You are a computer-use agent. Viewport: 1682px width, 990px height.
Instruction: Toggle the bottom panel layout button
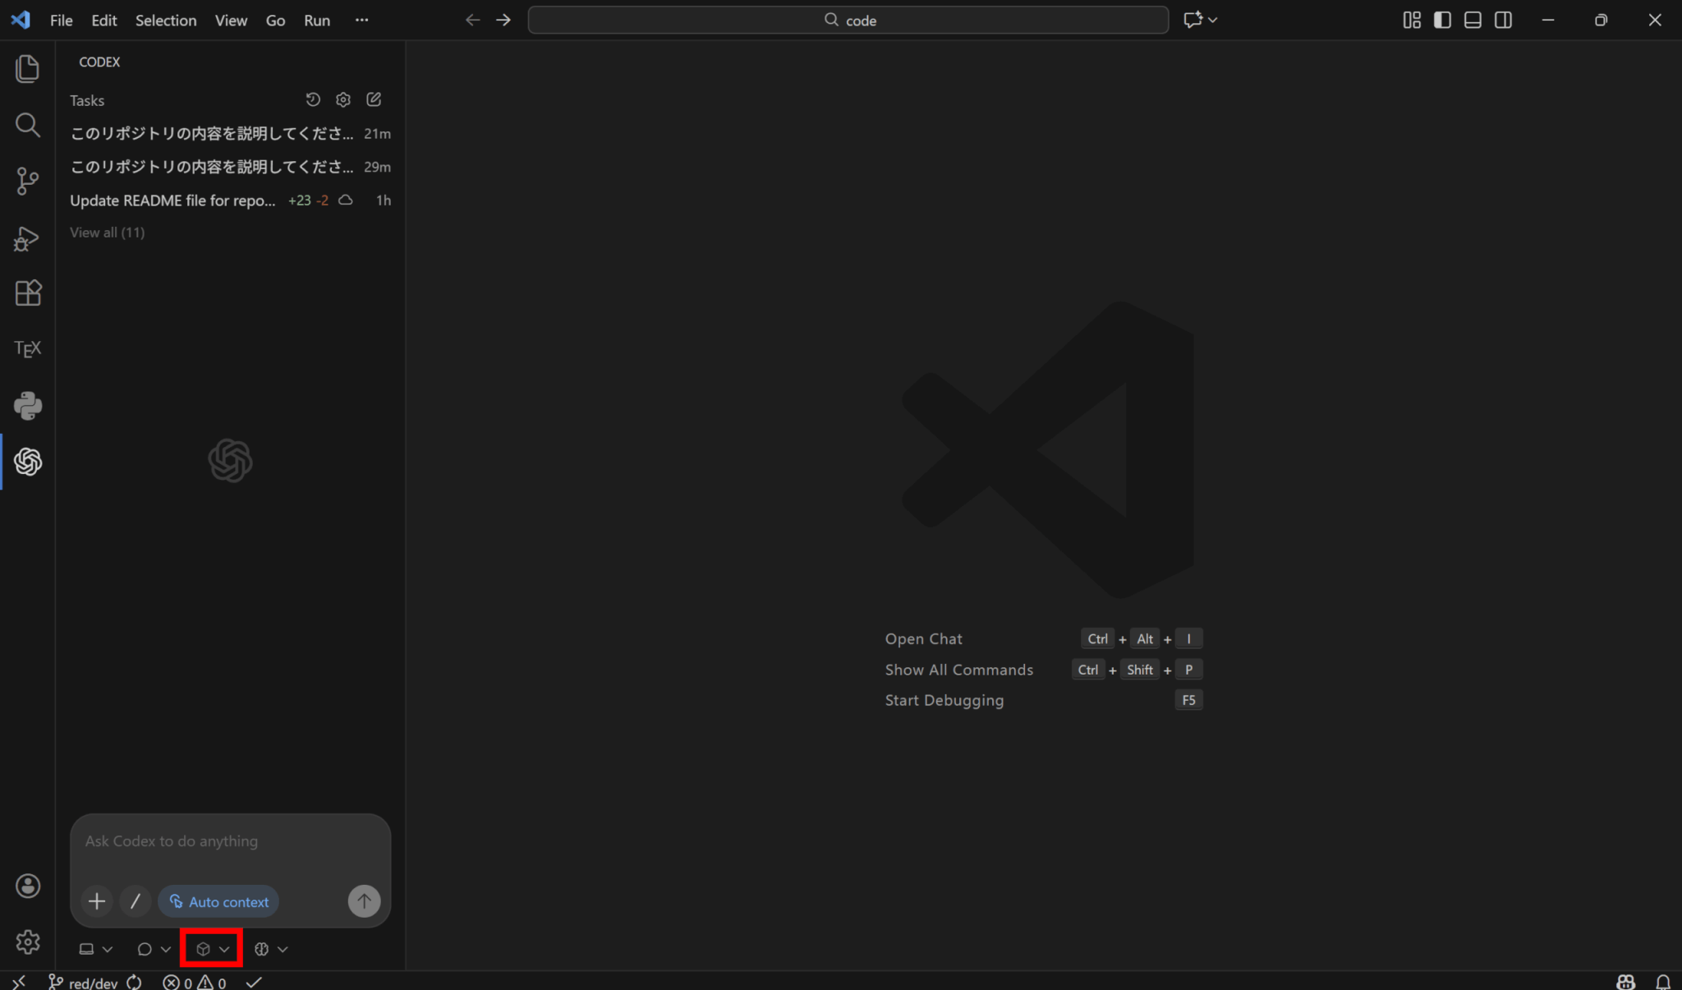click(x=1473, y=20)
